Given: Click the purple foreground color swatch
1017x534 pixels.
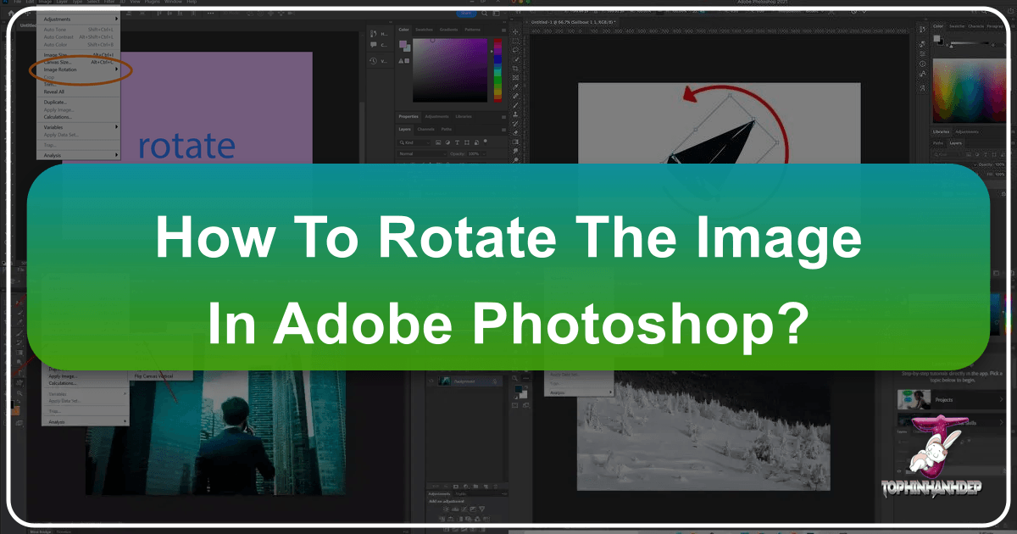Looking at the screenshot, I should click(x=403, y=44).
